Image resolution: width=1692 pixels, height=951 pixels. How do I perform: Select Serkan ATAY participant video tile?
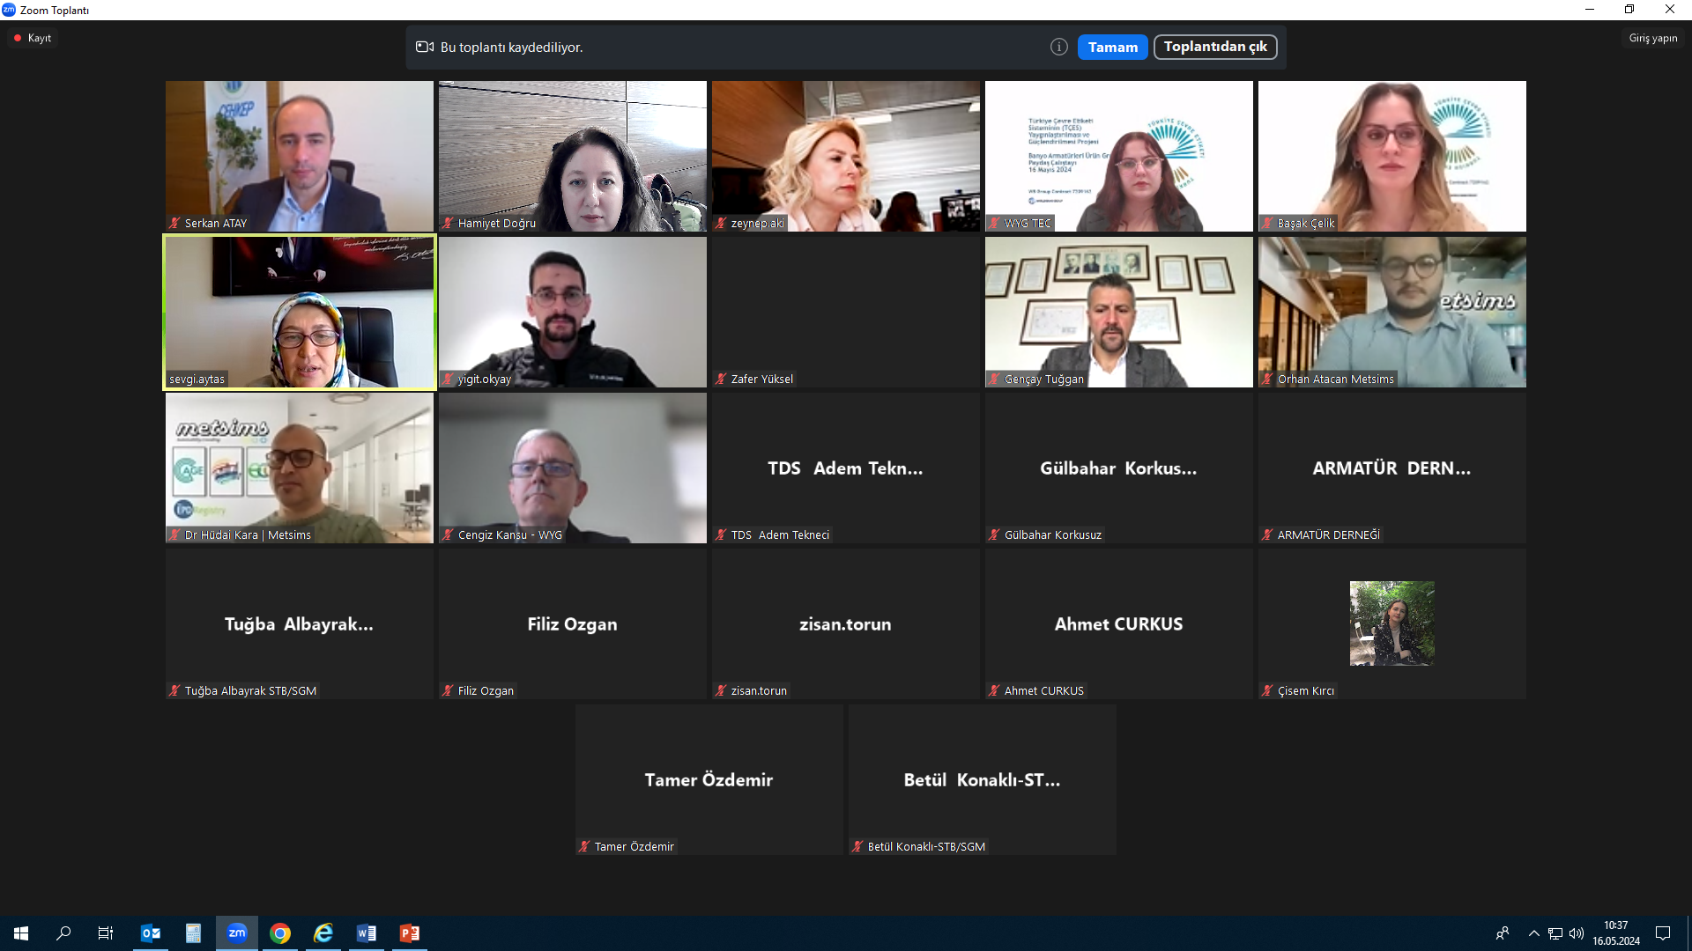click(299, 156)
